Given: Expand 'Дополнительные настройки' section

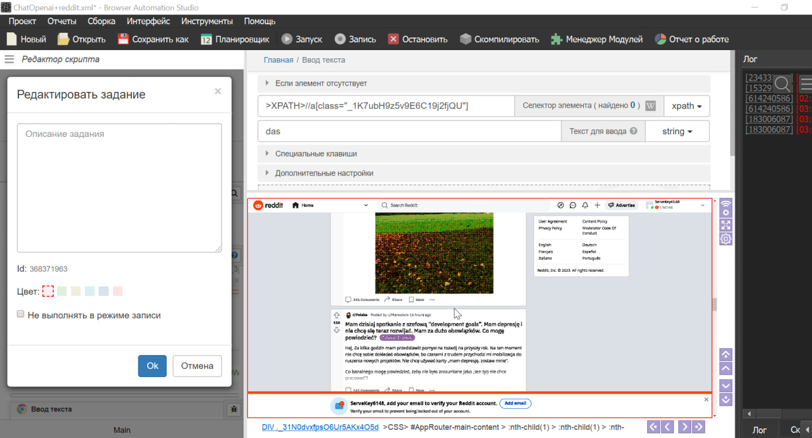Looking at the screenshot, I should 324,173.
